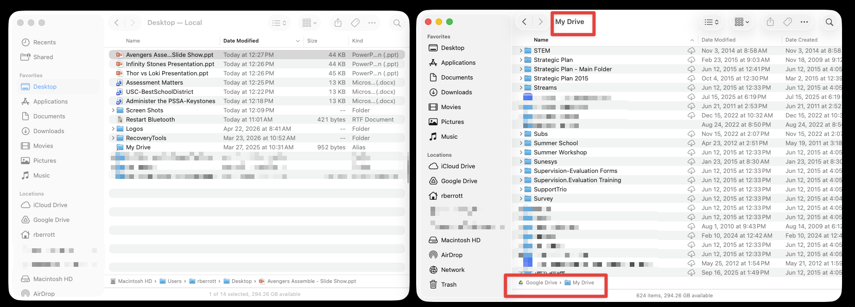Click Search icon in My Drive window
The height and width of the screenshot is (307, 855).
click(830, 22)
